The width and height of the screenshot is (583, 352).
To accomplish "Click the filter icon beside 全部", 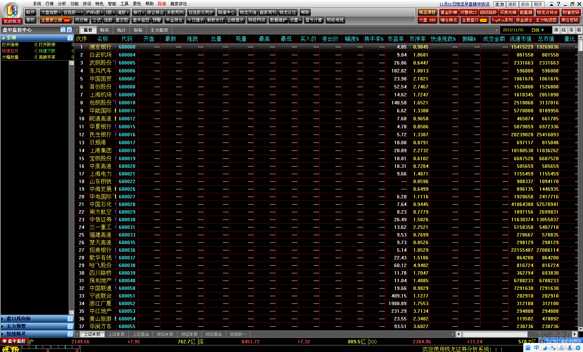I will coord(70,38).
